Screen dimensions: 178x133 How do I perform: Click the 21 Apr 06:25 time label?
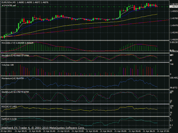[x=149, y=131]
